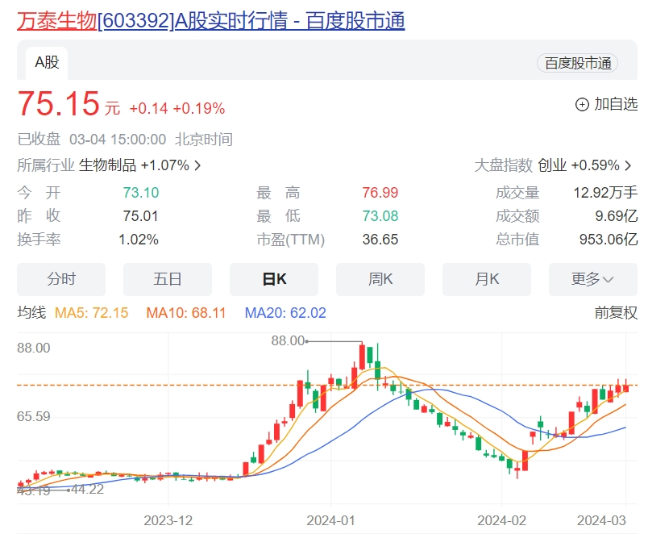Select the 日K chart tab
648x534 pixels.
[274, 279]
